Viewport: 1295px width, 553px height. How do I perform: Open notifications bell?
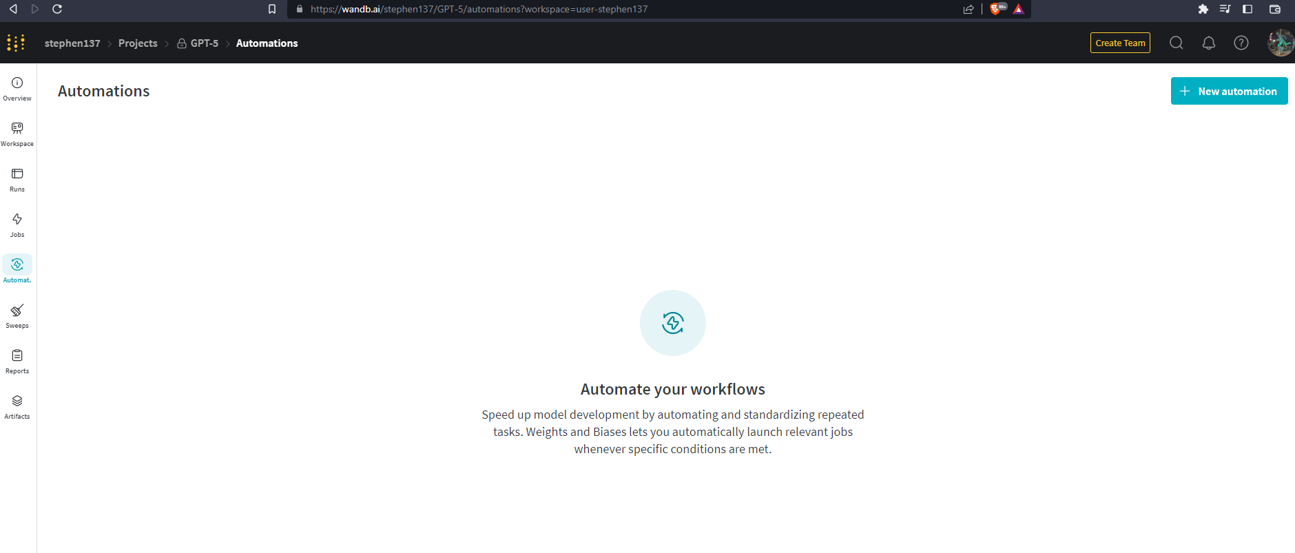point(1209,43)
